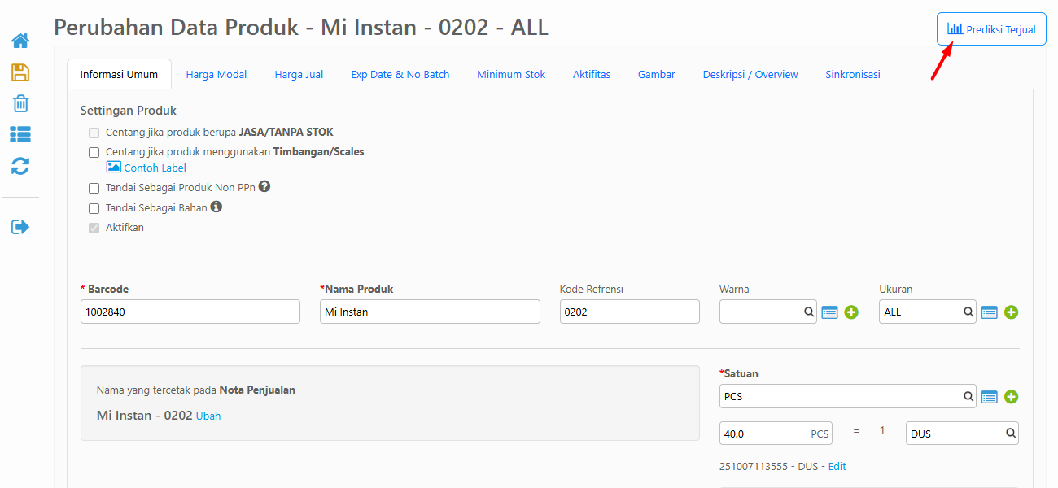1058x488 pixels.
Task: Enable the Tandai Sebagai Bahan checkbox
Action: [x=94, y=208]
